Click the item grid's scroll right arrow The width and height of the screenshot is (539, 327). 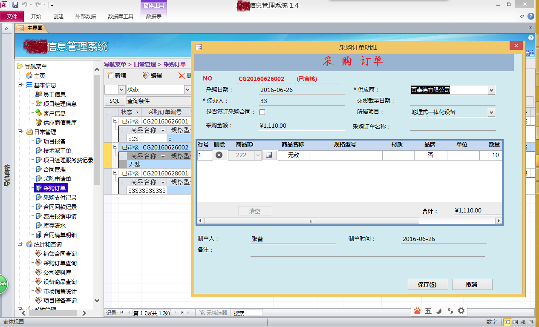[x=498, y=221]
